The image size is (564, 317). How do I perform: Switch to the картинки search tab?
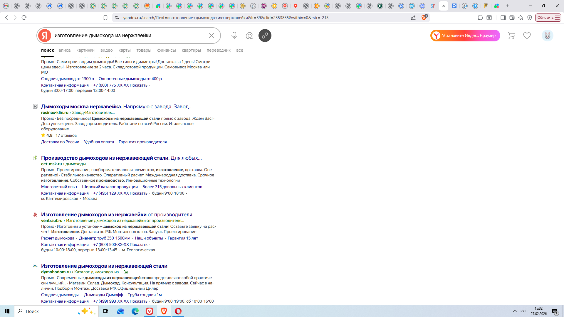[85, 50]
